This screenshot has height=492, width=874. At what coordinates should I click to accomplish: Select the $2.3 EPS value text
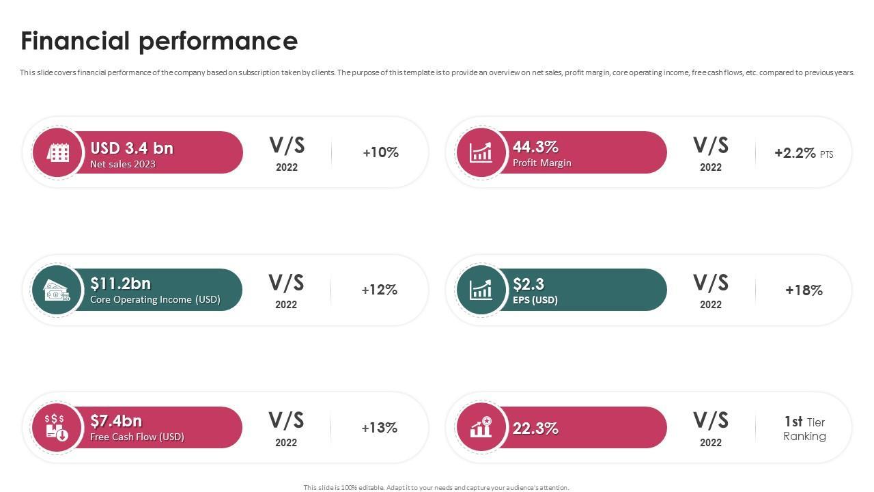click(x=528, y=284)
